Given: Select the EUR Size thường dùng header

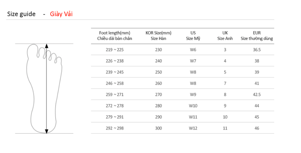Looking at the screenshot, I should (257, 36).
